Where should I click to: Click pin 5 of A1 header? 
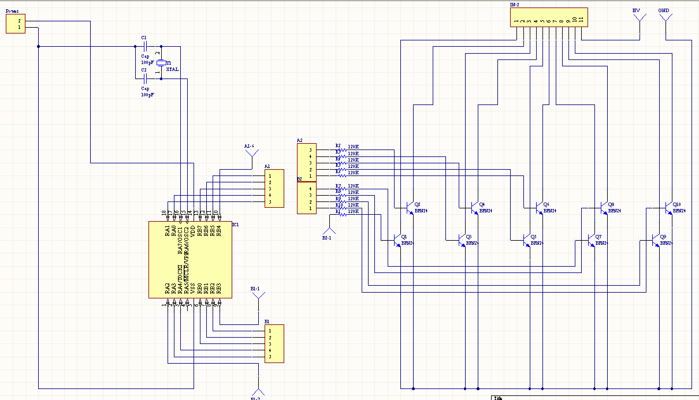(x=270, y=201)
